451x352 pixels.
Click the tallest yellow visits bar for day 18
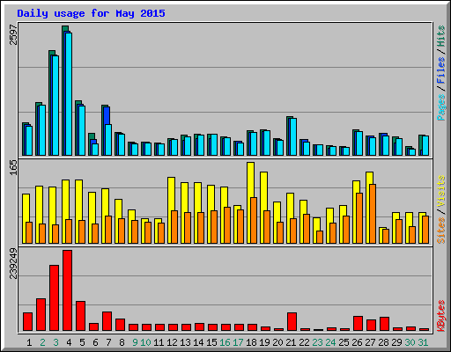pyautogui.click(x=250, y=202)
